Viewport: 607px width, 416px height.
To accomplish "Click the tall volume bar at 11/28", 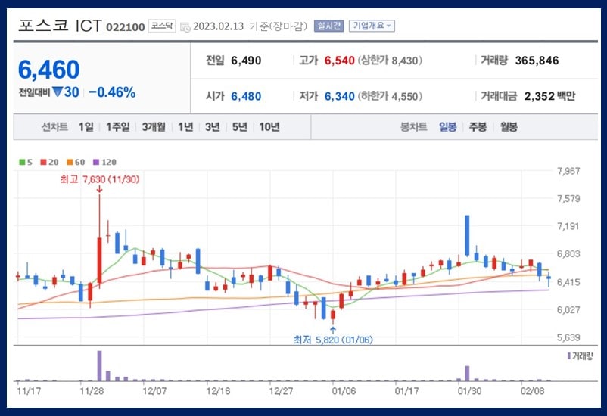I will point(99,365).
